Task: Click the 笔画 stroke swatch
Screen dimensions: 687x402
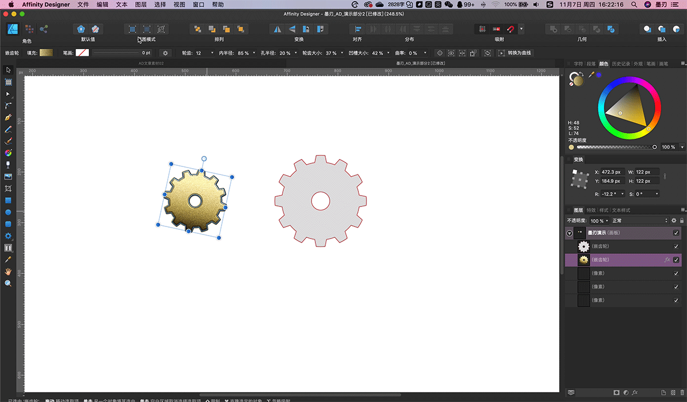Action: 82,53
